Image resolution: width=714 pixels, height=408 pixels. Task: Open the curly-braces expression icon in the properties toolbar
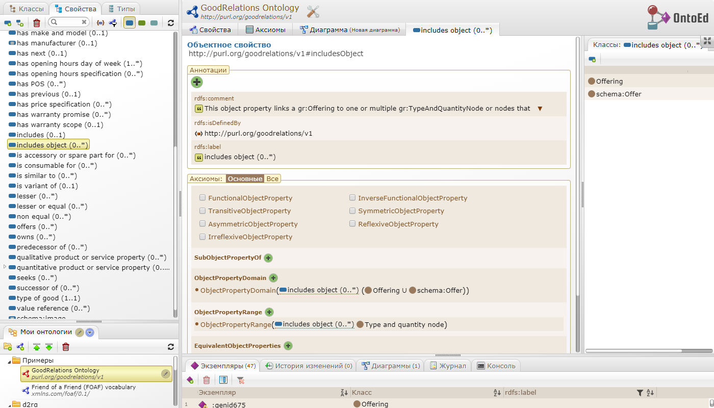click(x=100, y=23)
